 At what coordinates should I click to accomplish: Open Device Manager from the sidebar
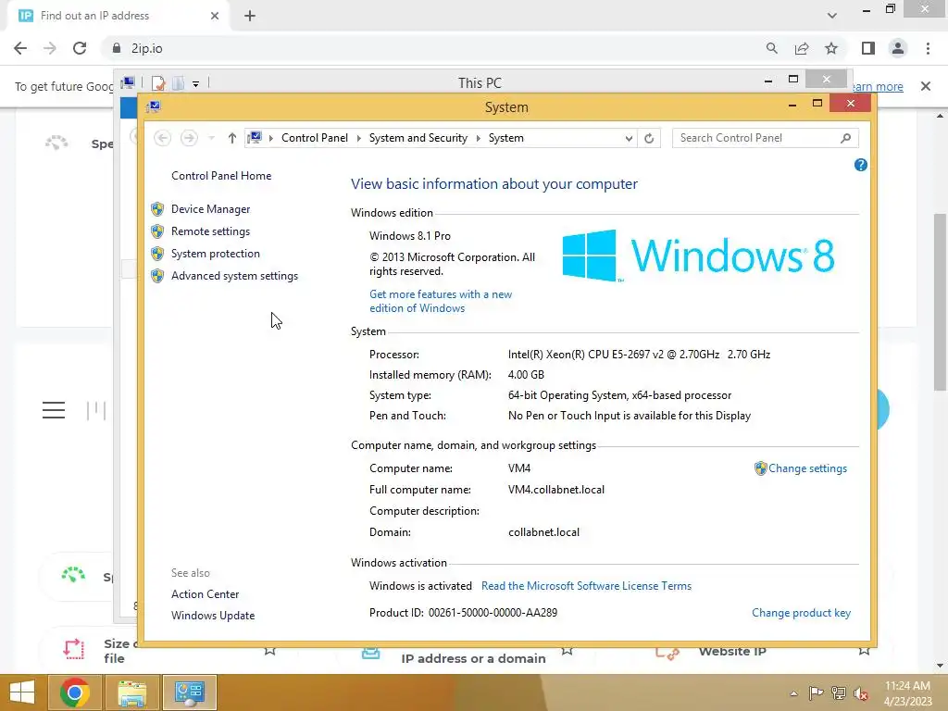(x=210, y=209)
